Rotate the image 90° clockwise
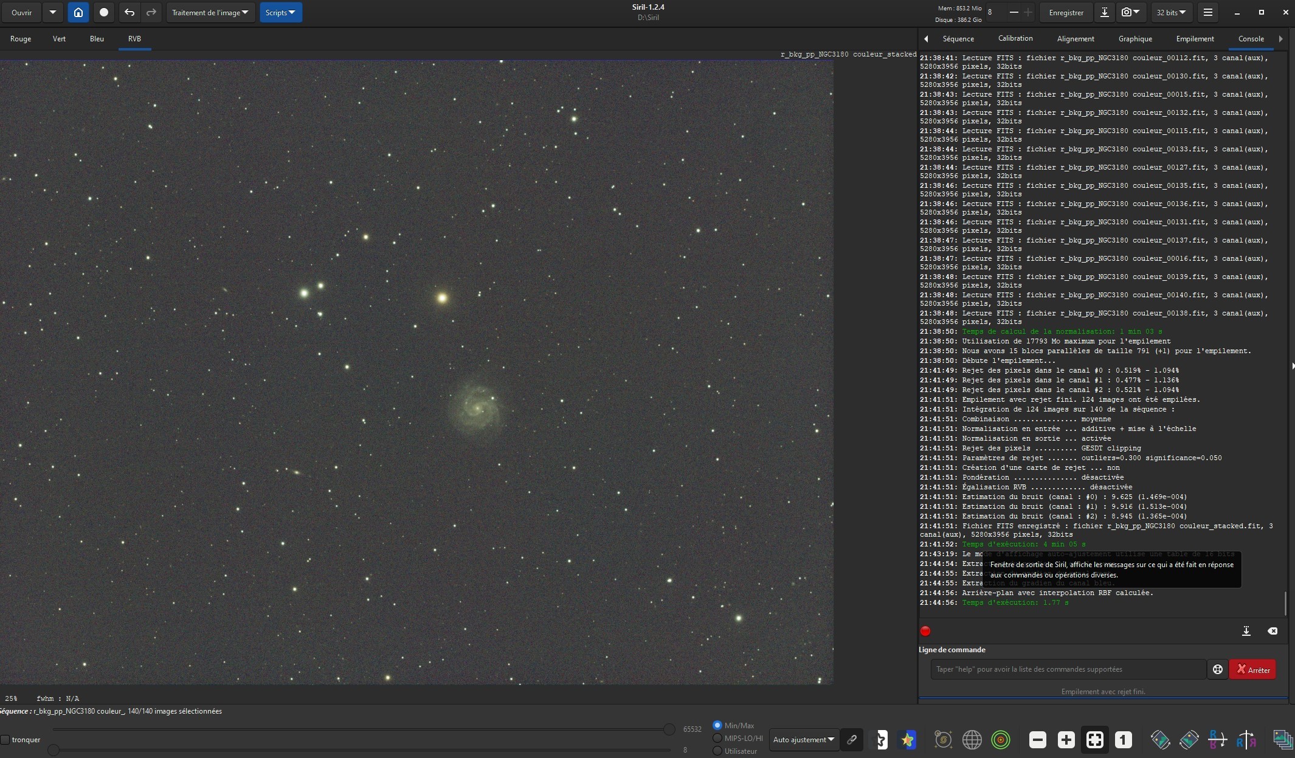Screen dimensions: 1295x758 click(x=1189, y=740)
